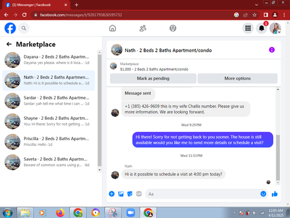
Task: Open Dayana conversation in list
Action: coord(48,60)
